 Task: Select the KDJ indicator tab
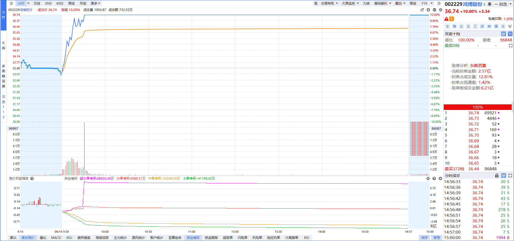coord(69,238)
